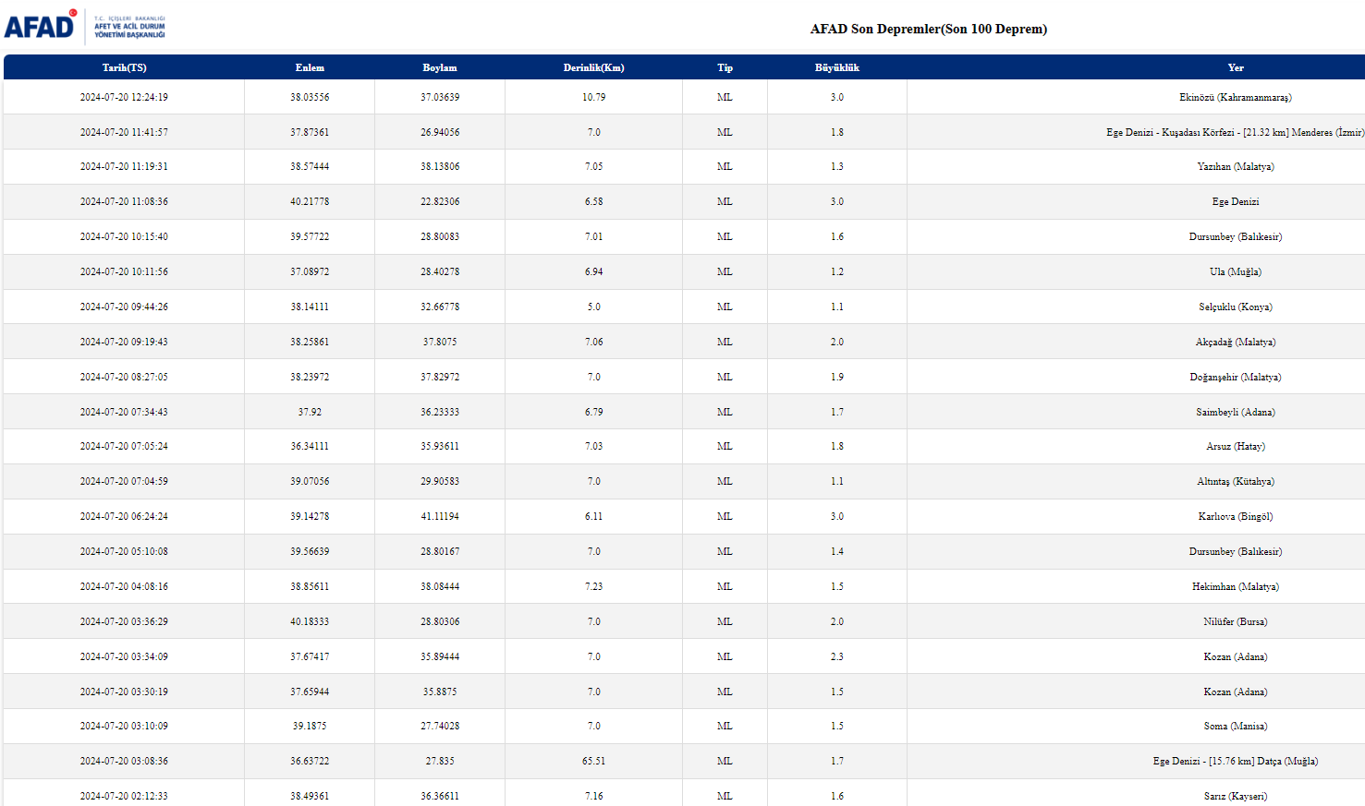Click longitude value 35.8875
1365x806 pixels.
pos(440,692)
